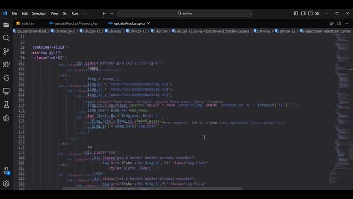
Task: Click line number 12 in gutter
Action: point(23,37)
